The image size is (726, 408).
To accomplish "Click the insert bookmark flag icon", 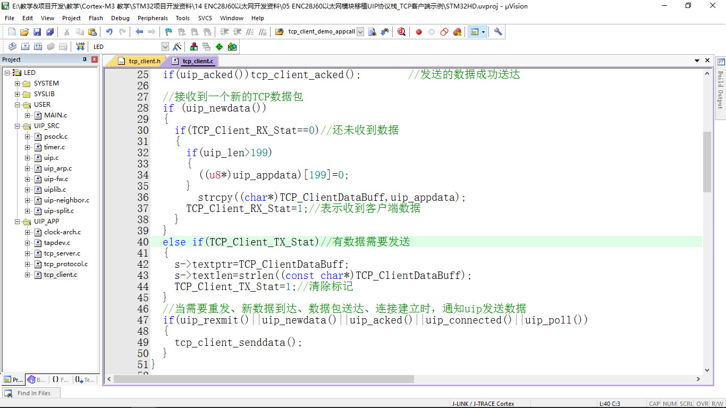I will coord(168,32).
